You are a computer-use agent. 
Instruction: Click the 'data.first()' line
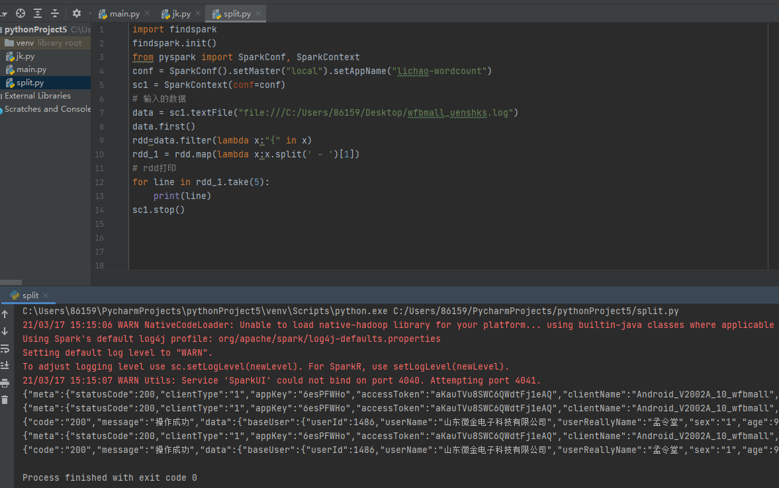coord(164,127)
